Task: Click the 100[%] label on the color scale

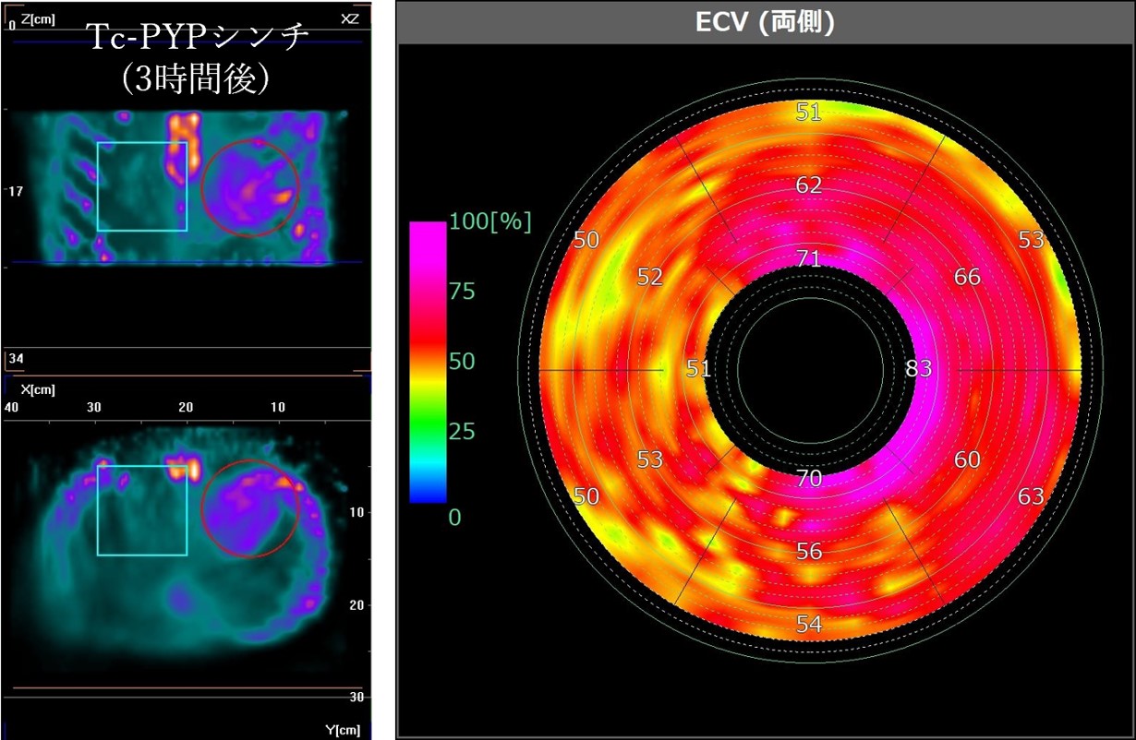Action: coord(490,222)
